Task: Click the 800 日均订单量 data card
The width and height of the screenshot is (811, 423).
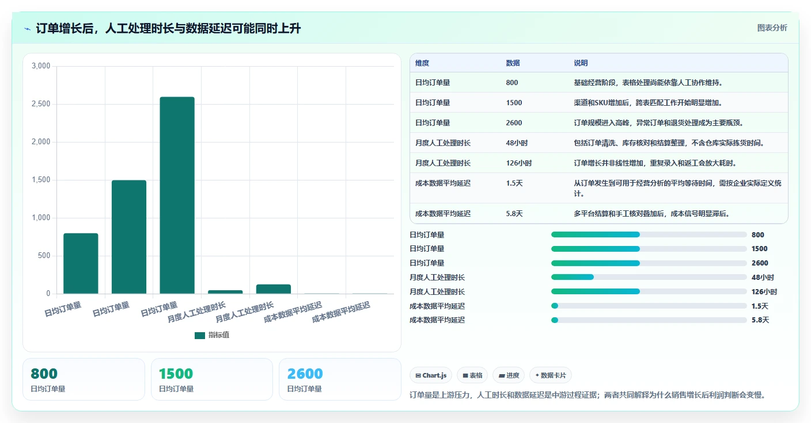Action: pos(84,379)
